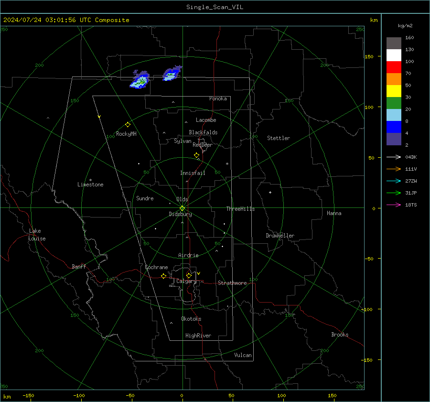Image resolution: width=430 pixels, height=402 pixels.
Task: Click the yellow diamond marker below Cochrane
Action: [163, 276]
